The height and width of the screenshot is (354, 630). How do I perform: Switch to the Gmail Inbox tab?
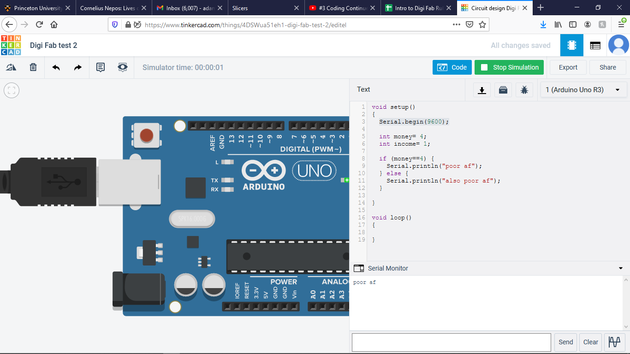click(189, 8)
